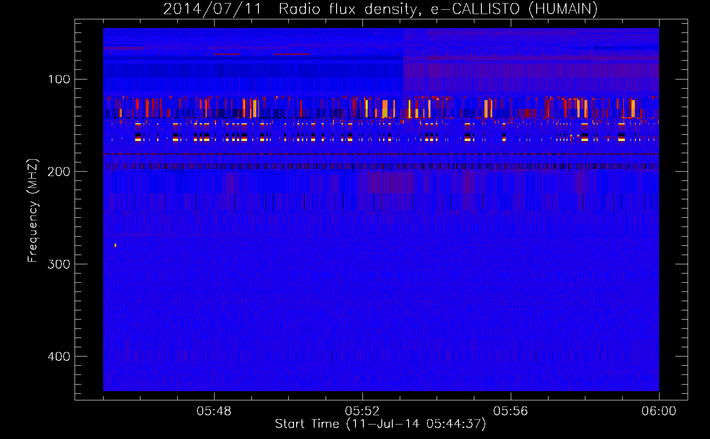Click the small yellow spot near 280 MHz
The height and width of the screenshot is (439, 710).
(115, 245)
